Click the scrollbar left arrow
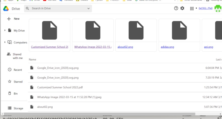This screenshot has height=119, width=222. pyautogui.click(x=2, y=114)
